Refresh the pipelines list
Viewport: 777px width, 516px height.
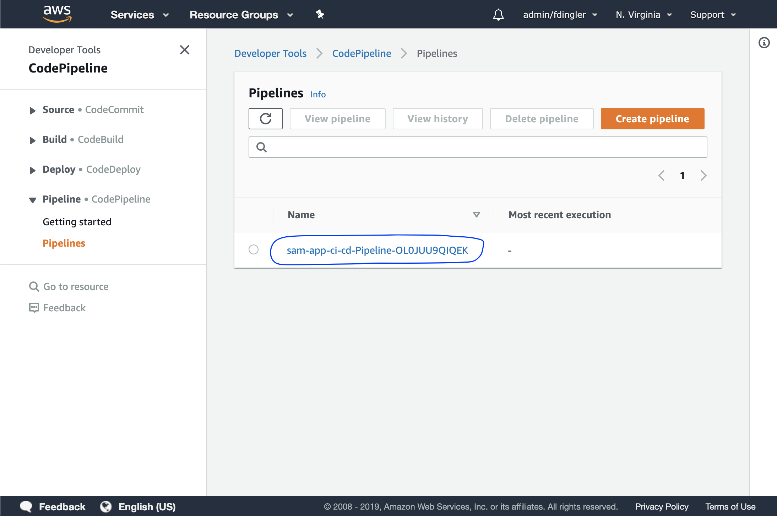[266, 119]
